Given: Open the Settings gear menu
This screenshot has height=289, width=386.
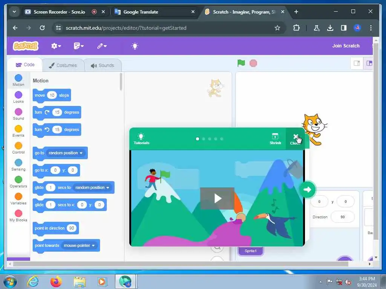Looking at the screenshot, I should coord(56,46).
